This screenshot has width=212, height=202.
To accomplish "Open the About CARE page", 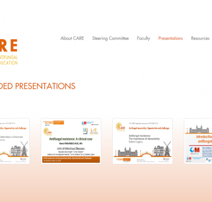I will [x=72, y=38].
